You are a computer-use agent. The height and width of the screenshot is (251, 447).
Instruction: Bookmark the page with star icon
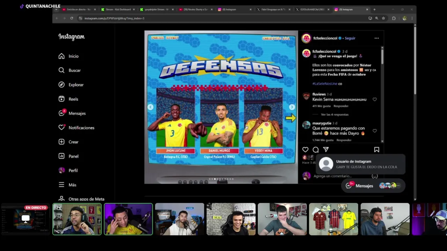383,18
